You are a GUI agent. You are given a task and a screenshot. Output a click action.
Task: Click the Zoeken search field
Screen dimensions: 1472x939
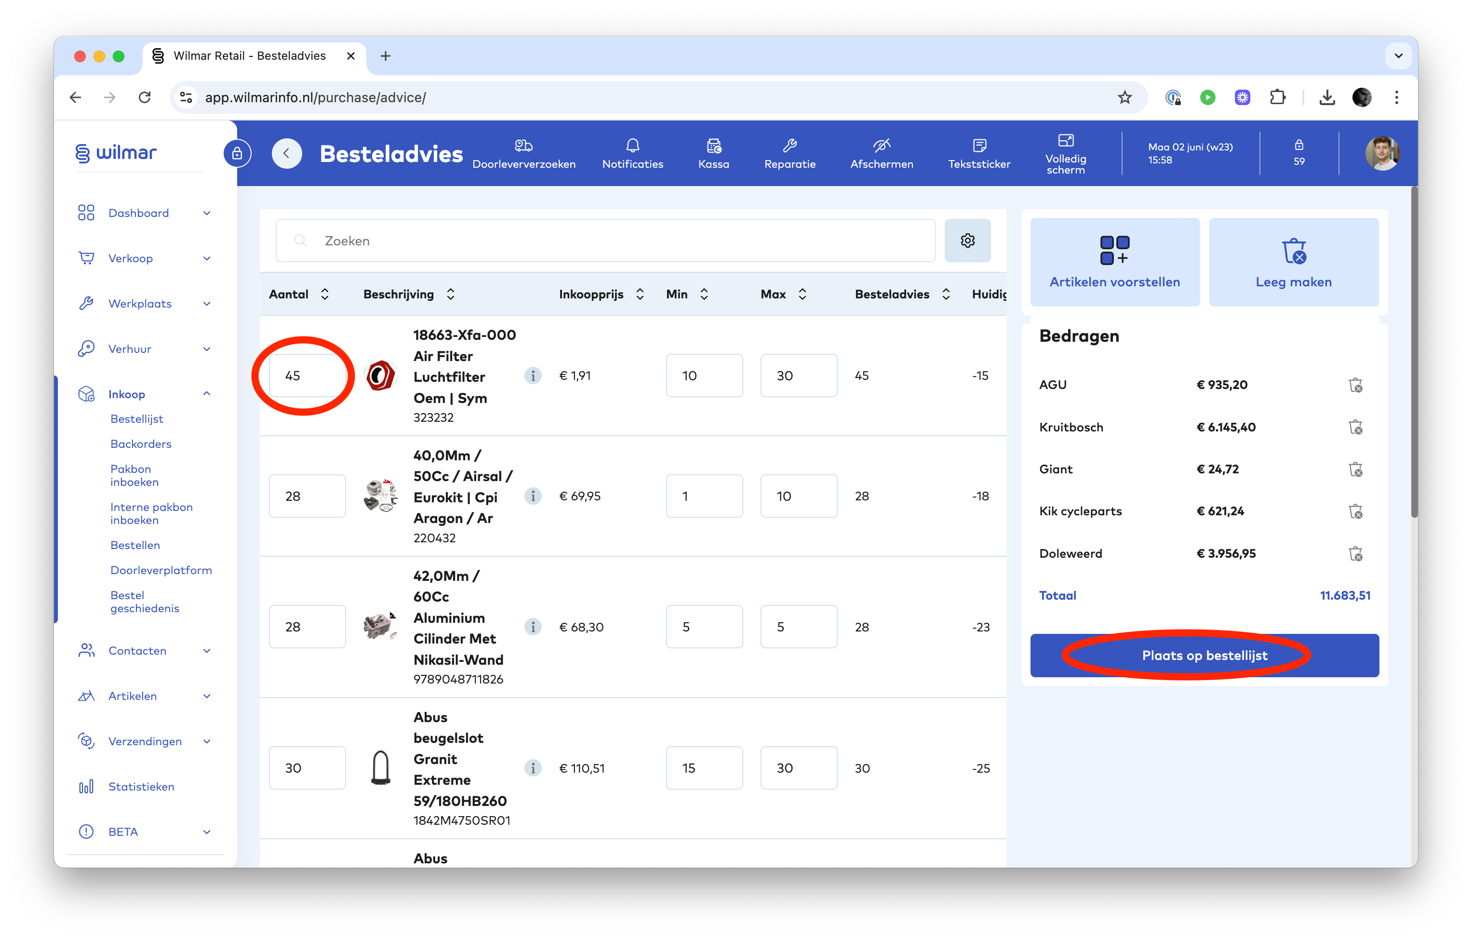(x=605, y=241)
